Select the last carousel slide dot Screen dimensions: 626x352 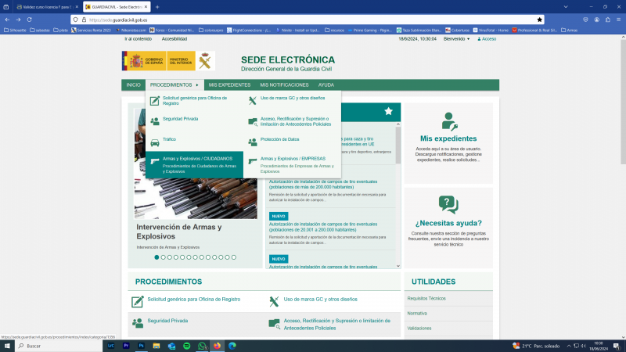pyautogui.click(x=233, y=257)
